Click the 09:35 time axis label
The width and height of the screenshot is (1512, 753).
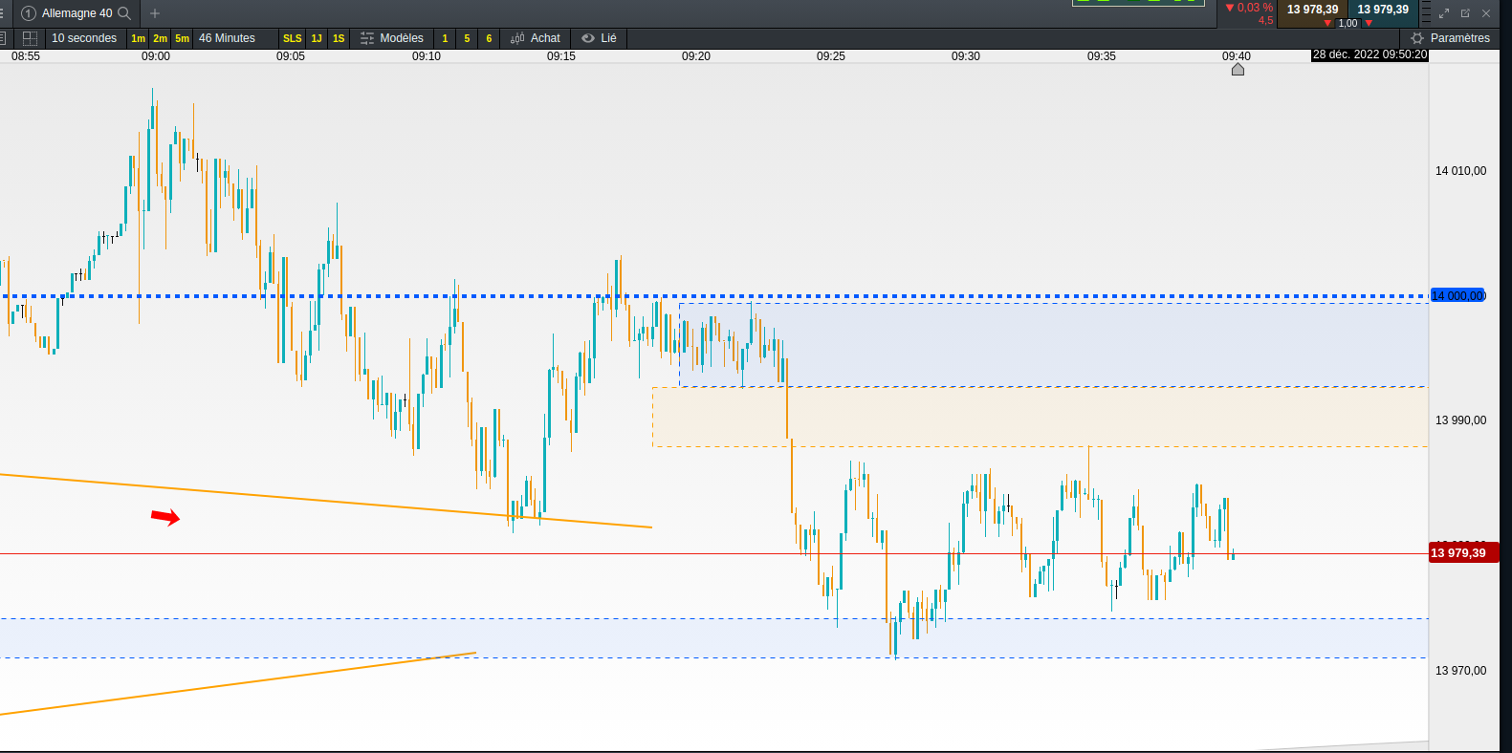coord(1102,56)
